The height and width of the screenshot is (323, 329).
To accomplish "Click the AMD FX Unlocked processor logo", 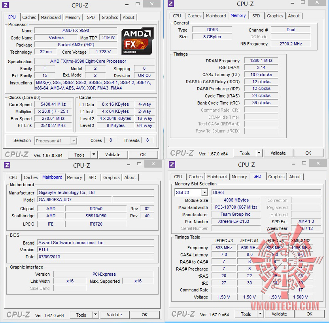I will 138,41.
